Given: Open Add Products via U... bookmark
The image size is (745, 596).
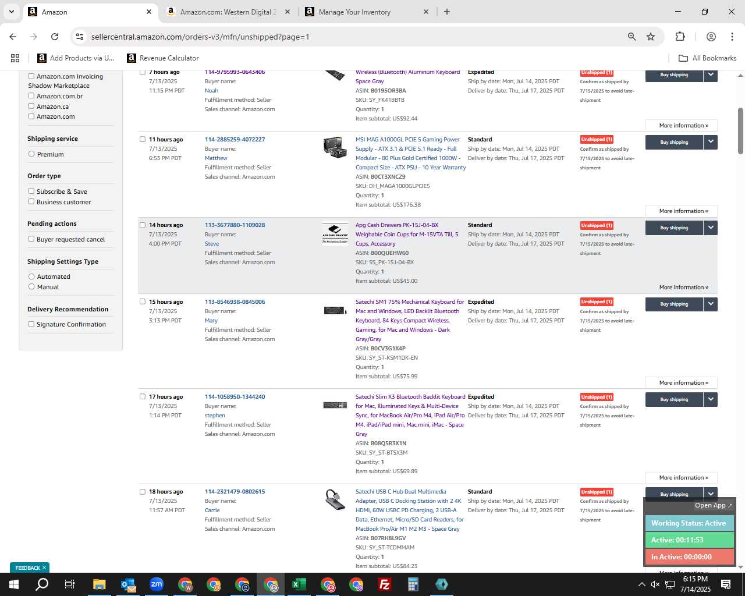Looking at the screenshot, I should tap(76, 58).
